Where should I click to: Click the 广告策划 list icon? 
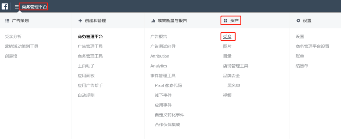tap(7, 21)
